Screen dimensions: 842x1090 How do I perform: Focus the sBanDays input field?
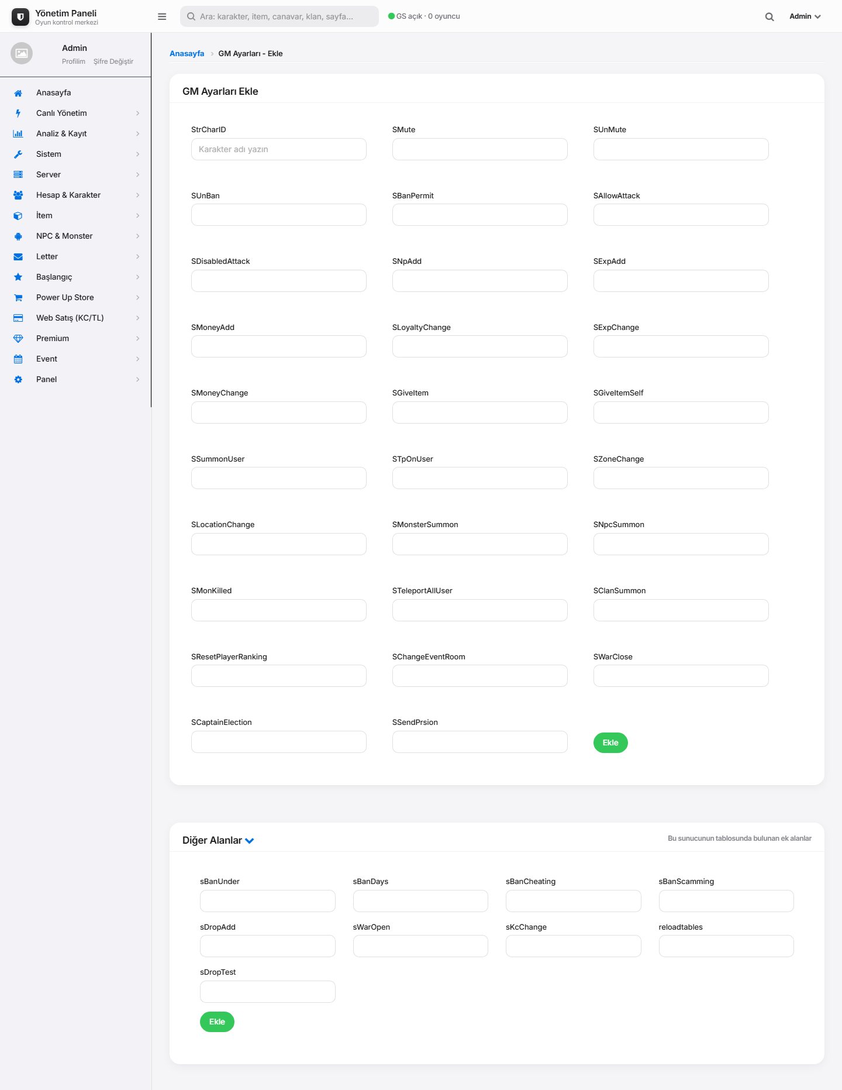coord(420,901)
